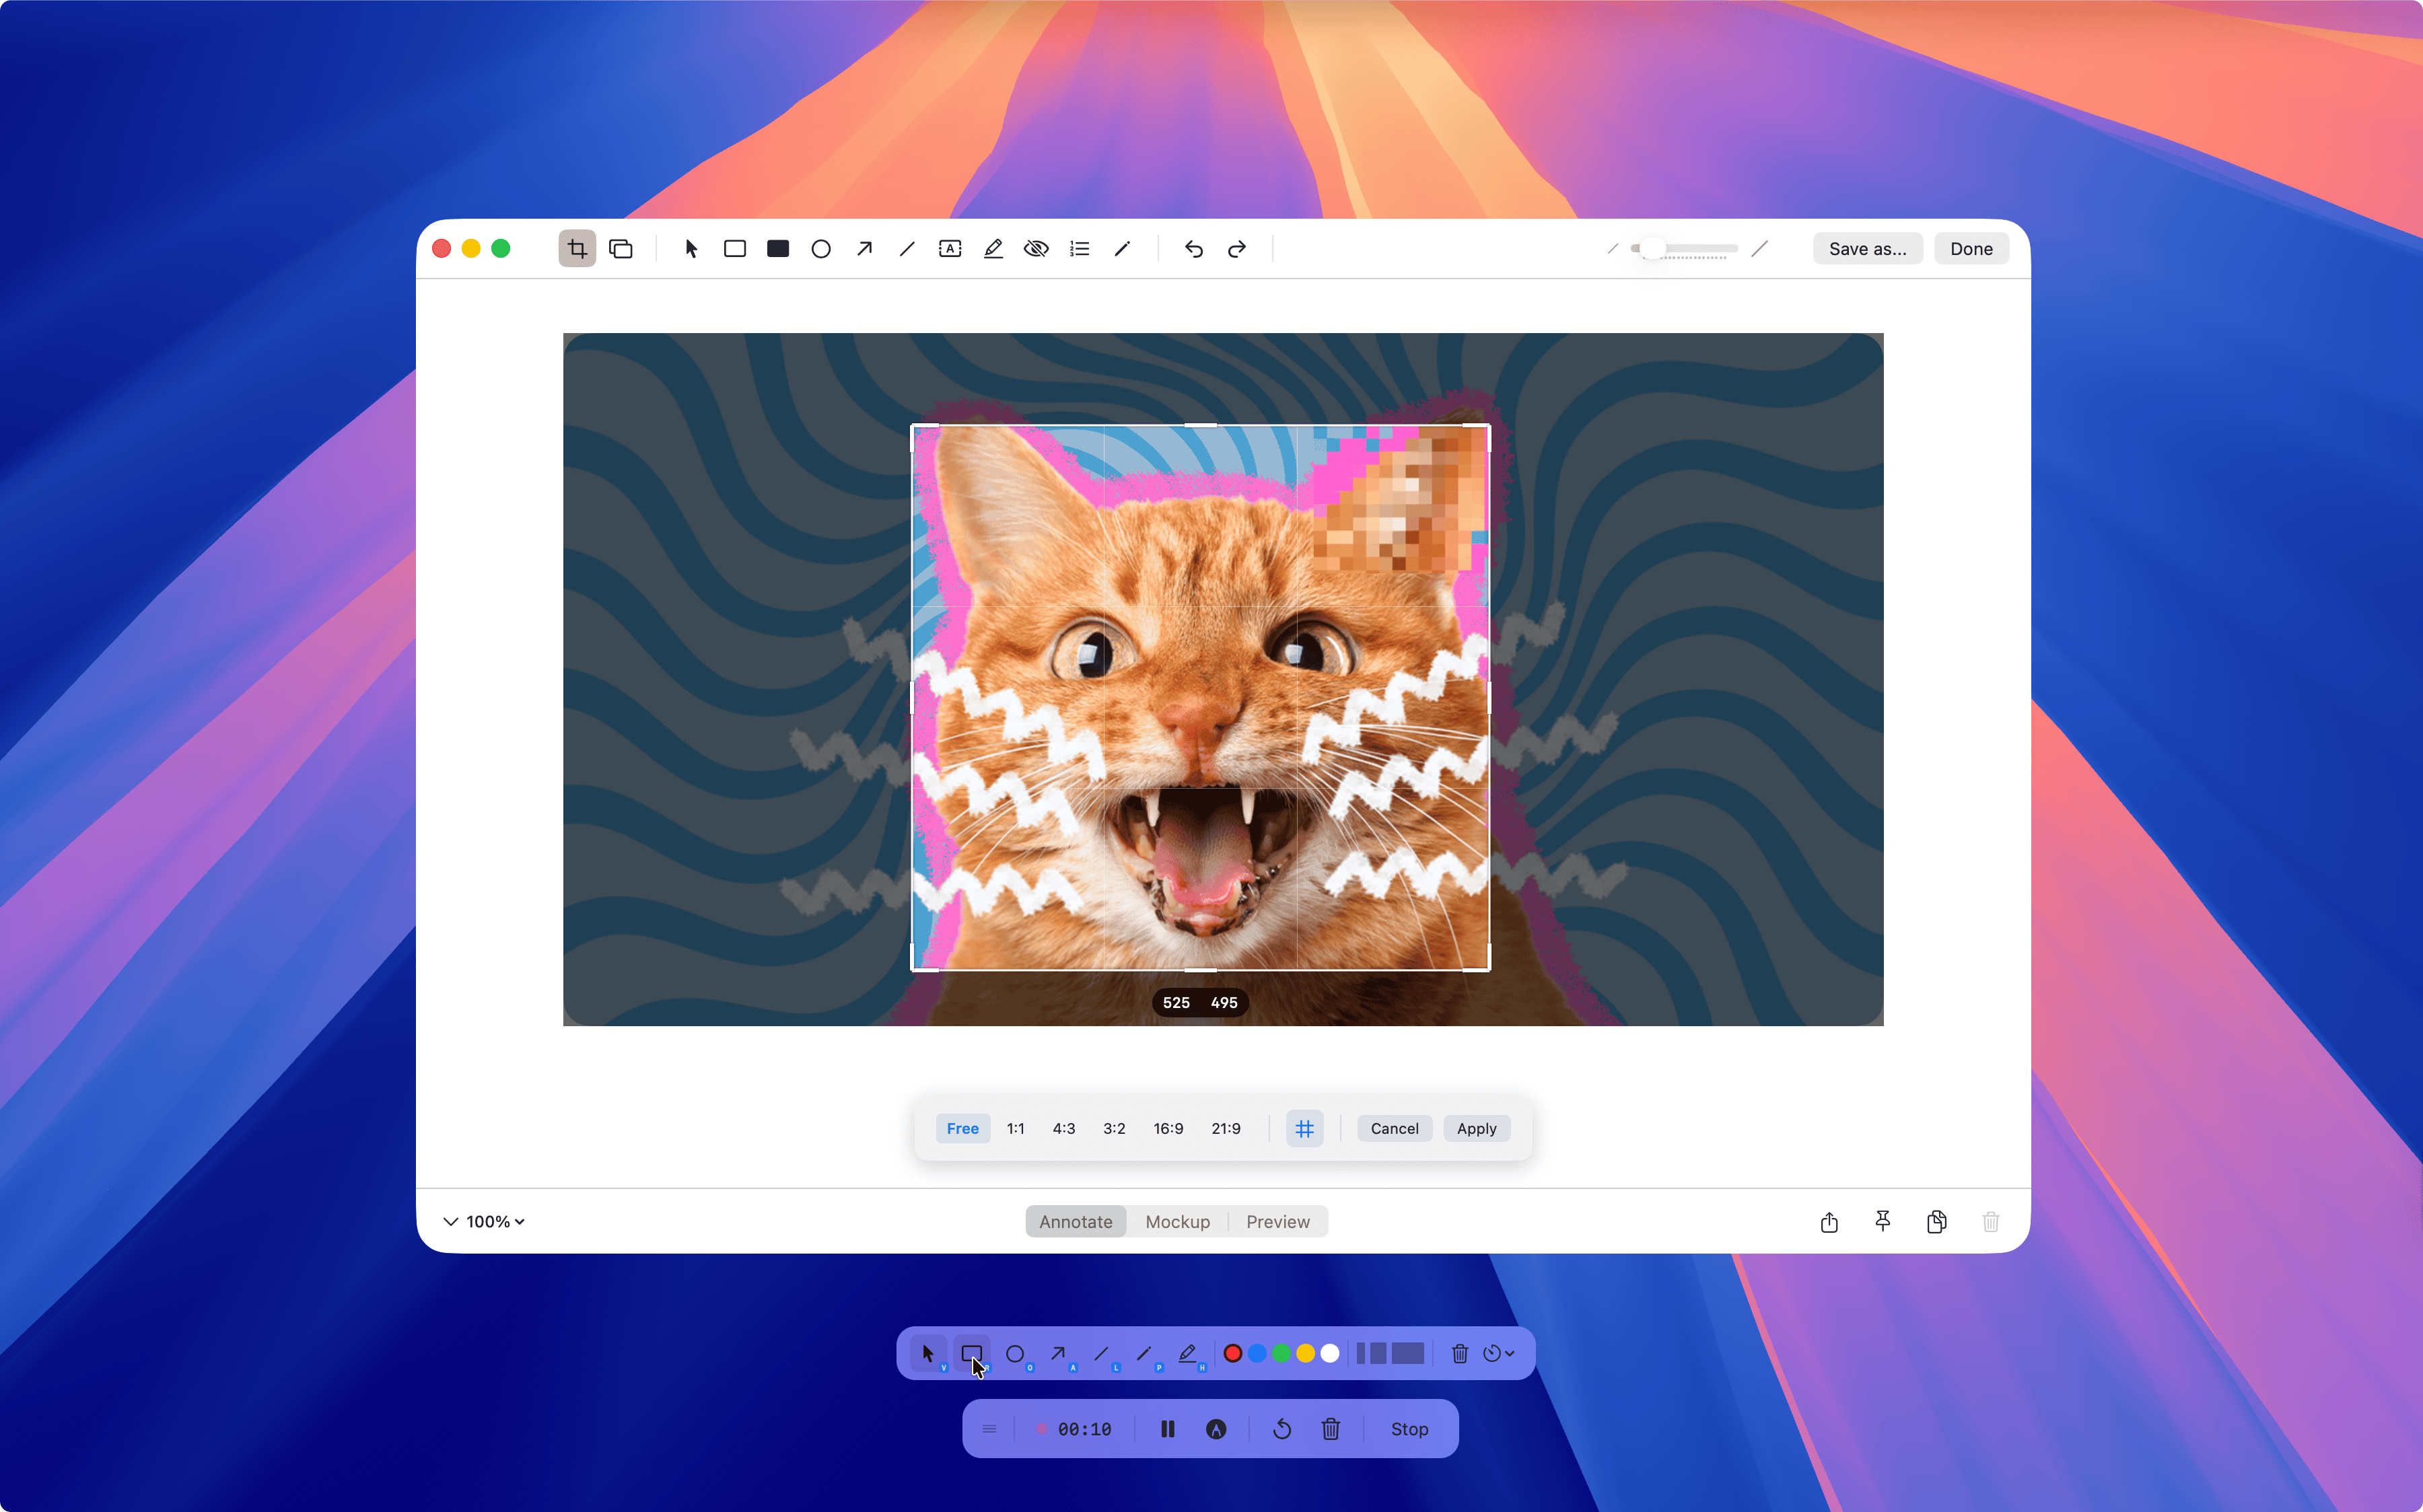Pin the screenshot with the pin icon
This screenshot has width=2423, height=1512.
(1882, 1221)
